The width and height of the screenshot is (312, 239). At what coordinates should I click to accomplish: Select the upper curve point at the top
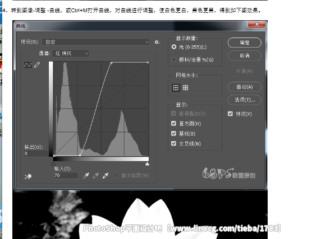tap(111, 63)
